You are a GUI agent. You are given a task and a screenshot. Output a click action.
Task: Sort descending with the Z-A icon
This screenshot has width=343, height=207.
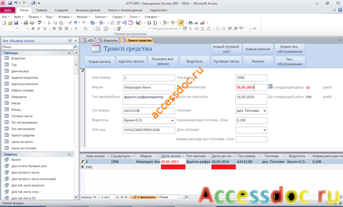(155, 23)
